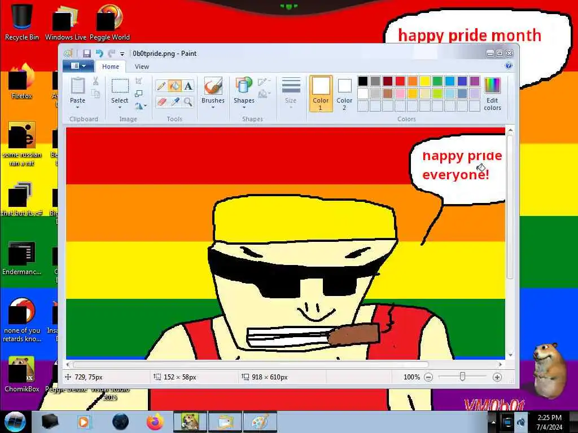
Task: Pick the green color swatch
Action: [437, 81]
